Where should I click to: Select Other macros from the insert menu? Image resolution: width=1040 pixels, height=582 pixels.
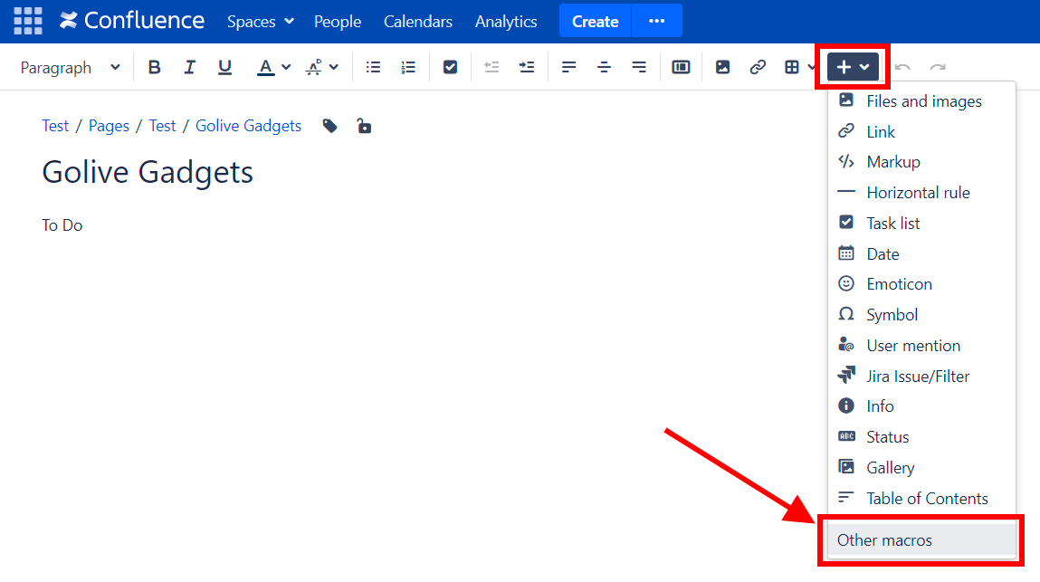[884, 540]
